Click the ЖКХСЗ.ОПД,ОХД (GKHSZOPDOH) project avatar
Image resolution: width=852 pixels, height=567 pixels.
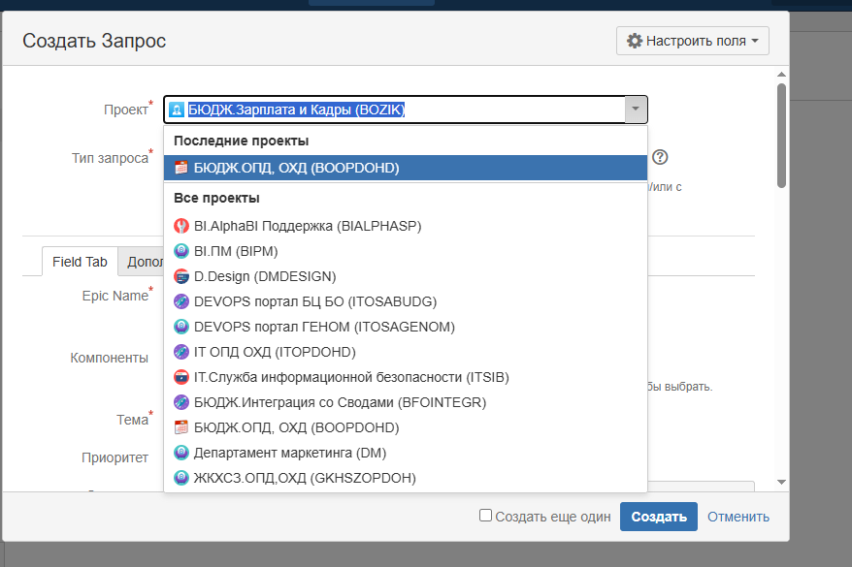pyautogui.click(x=180, y=478)
